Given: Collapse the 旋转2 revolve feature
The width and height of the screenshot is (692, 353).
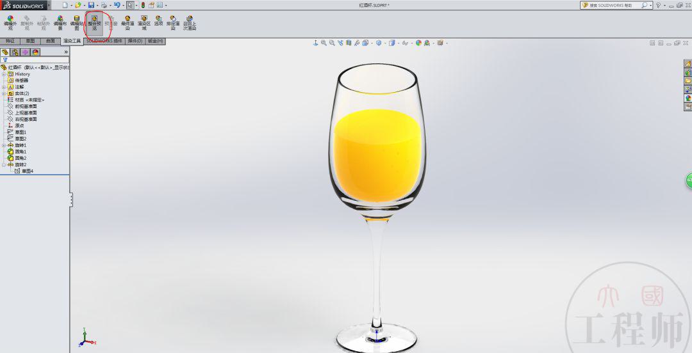Looking at the screenshot, I should click(x=4, y=164).
